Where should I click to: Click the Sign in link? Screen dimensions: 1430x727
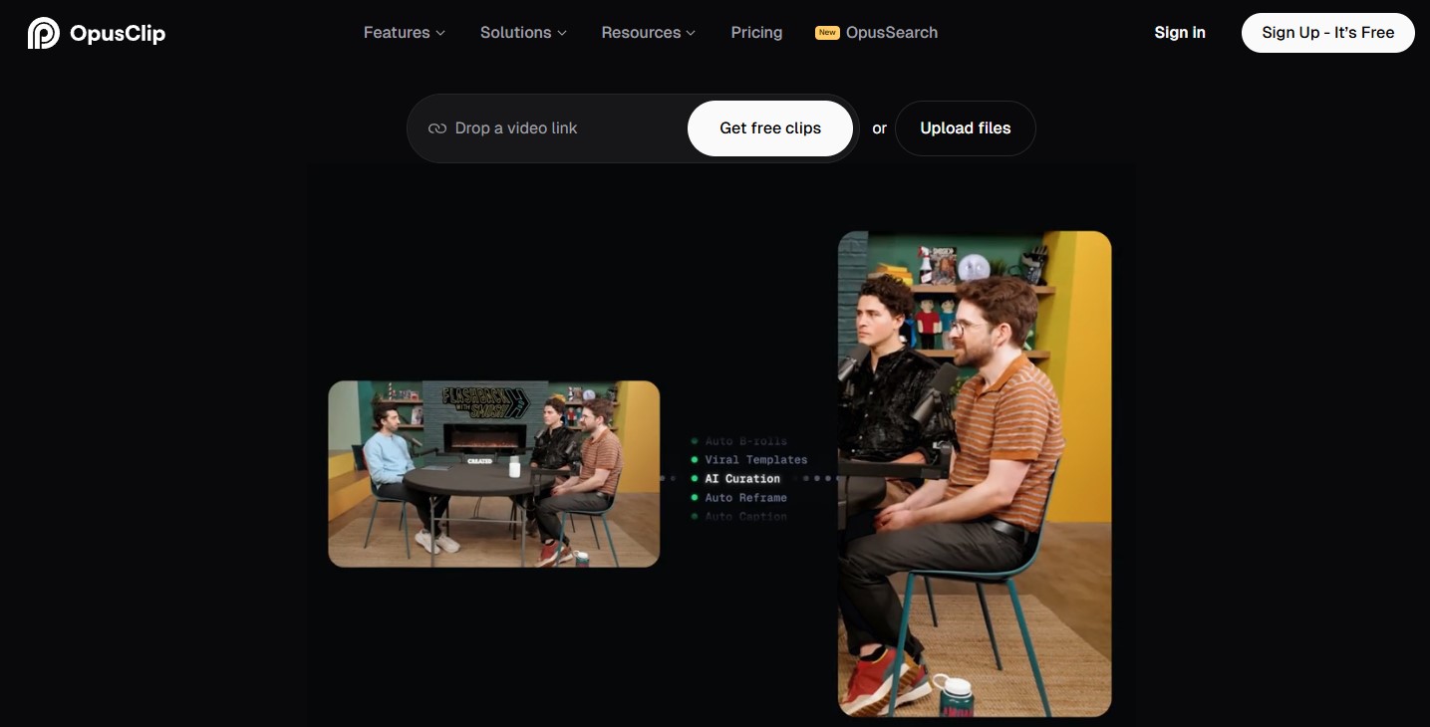1179,33
